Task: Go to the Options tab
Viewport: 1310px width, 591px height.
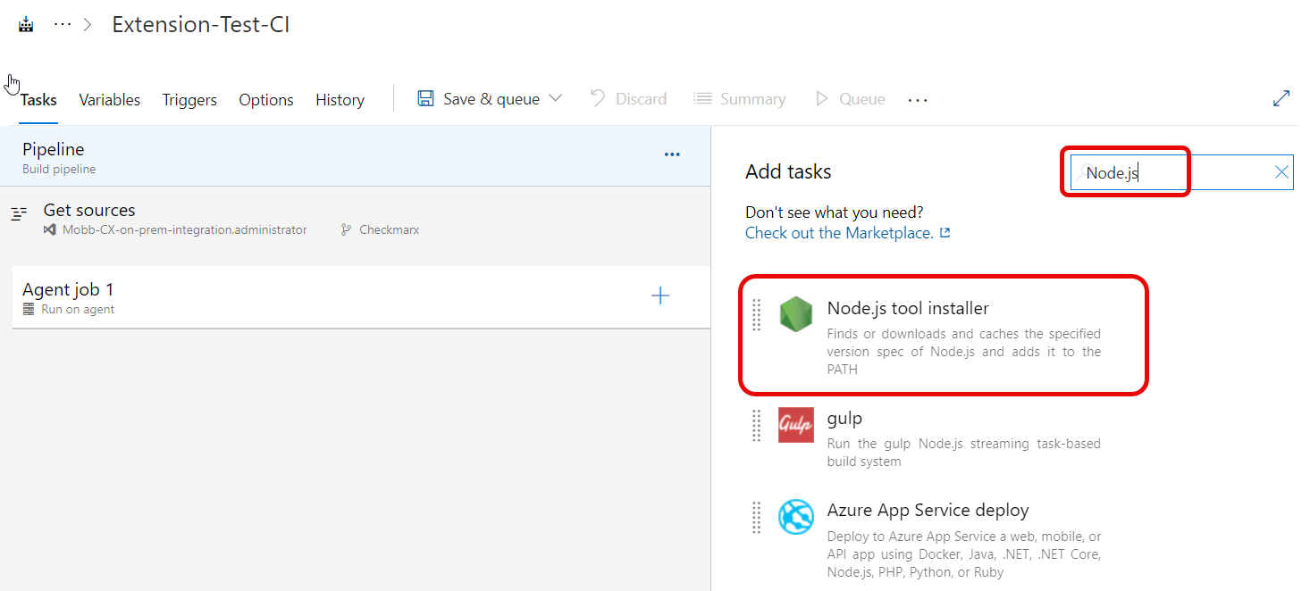Action: [266, 100]
